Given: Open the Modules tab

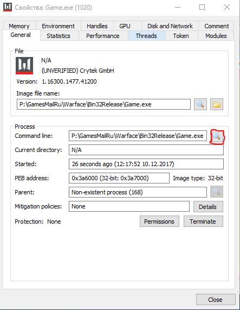Looking at the screenshot, I should [x=216, y=36].
